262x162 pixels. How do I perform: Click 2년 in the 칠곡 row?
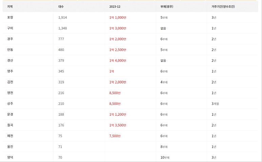[214, 125]
